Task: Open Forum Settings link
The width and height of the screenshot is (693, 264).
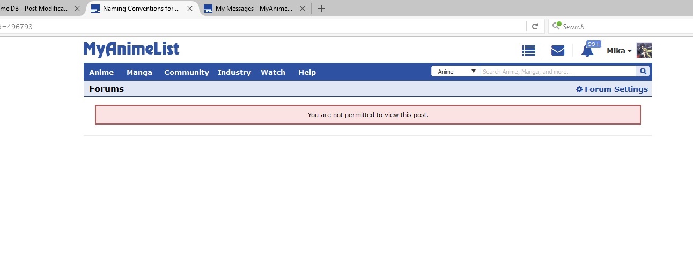Action: click(611, 89)
